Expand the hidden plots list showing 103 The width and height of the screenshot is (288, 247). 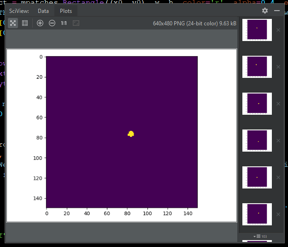click(x=260, y=236)
